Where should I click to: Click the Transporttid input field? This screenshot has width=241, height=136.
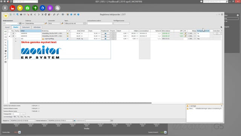20,114
